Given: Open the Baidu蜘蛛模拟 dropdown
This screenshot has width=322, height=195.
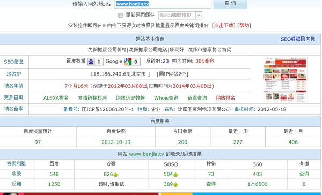Looking at the screenshot, I should [x=180, y=16].
